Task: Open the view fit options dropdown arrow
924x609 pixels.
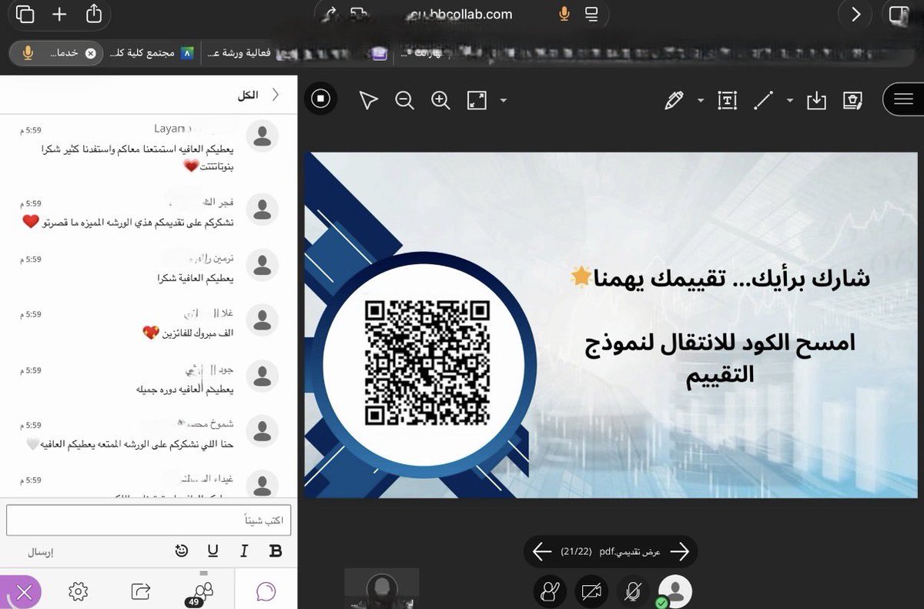Action: point(503,101)
